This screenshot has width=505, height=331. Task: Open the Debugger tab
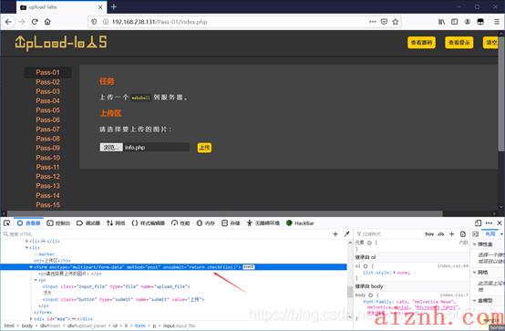[x=88, y=223]
